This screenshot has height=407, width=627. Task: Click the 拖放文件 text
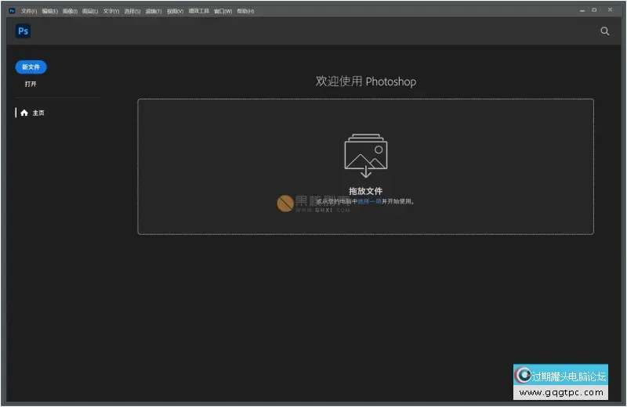[365, 191]
